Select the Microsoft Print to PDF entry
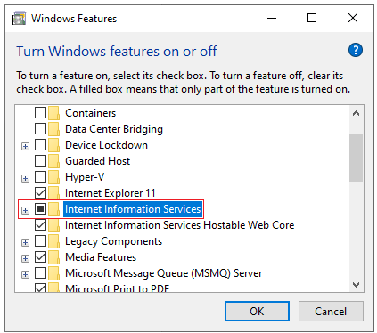 click(x=117, y=288)
